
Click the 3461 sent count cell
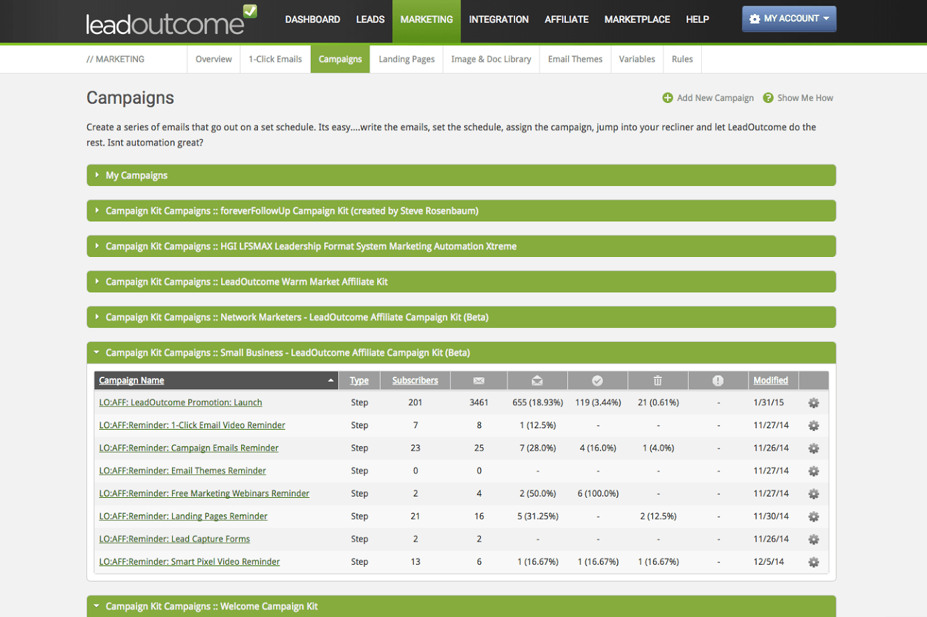479,403
